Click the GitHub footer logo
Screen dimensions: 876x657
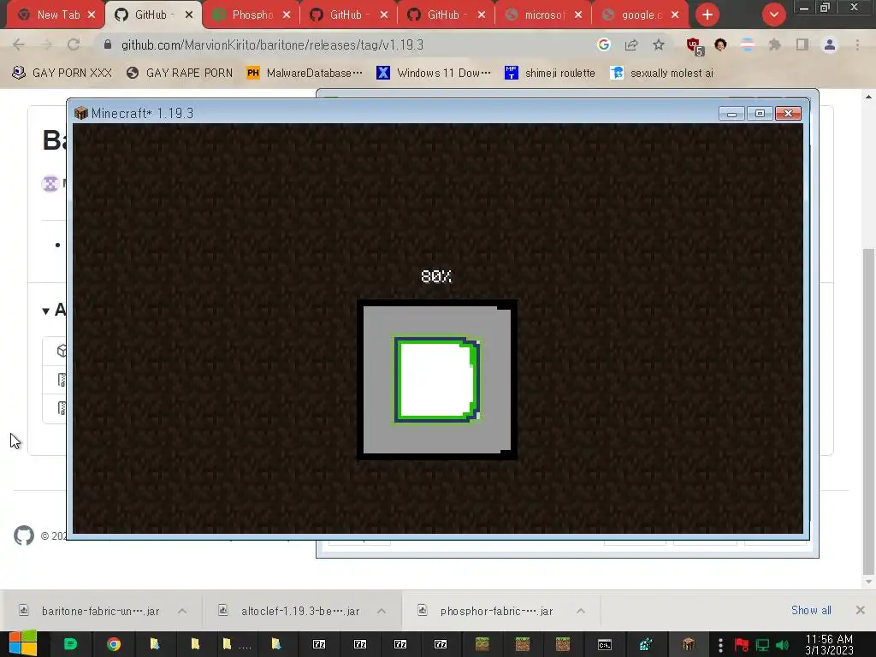pyautogui.click(x=24, y=536)
